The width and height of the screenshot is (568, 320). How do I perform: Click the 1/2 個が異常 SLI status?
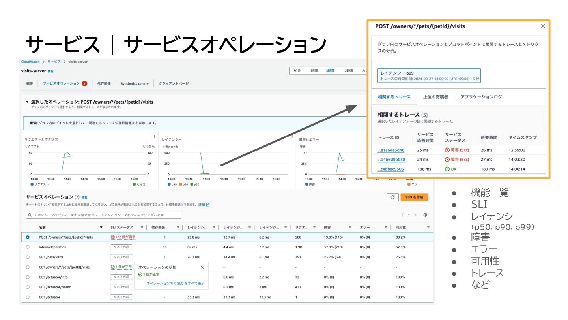(123, 237)
